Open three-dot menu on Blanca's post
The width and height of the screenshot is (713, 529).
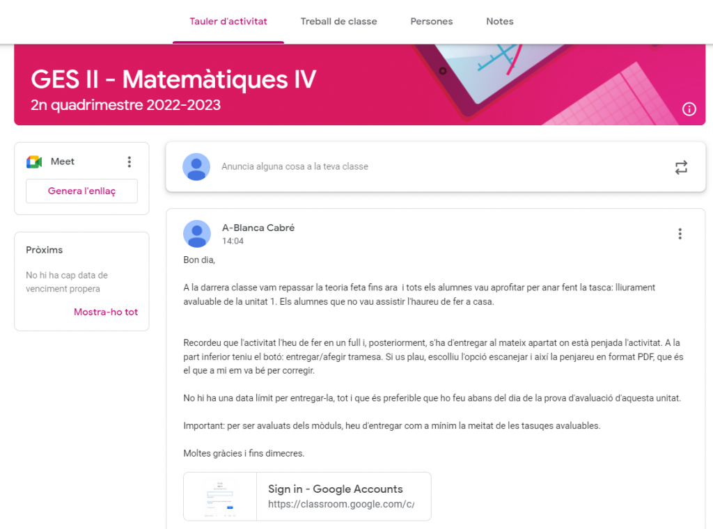pyautogui.click(x=680, y=234)
